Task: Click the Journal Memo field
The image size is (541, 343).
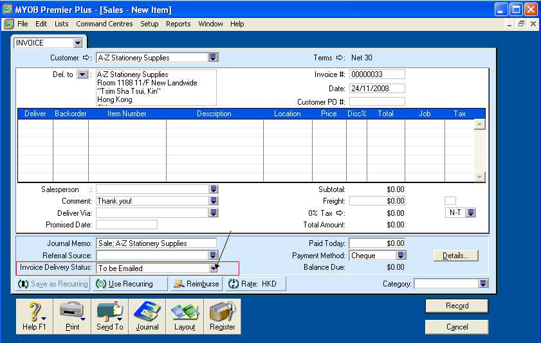Action: point(156,243)
